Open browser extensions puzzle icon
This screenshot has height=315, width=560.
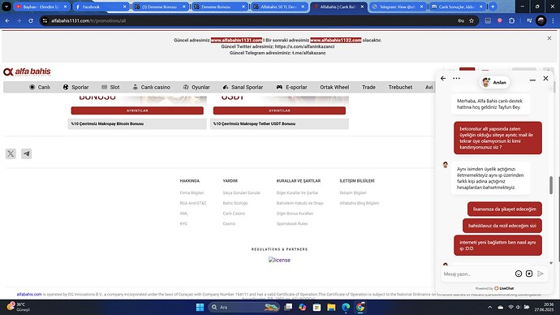[512, 21]
